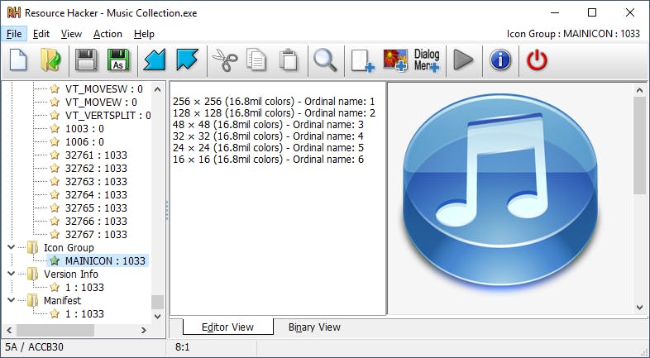Select 1 : 1033 under Manifest
This screenshot has width=650, height=358.
(84, 313)
